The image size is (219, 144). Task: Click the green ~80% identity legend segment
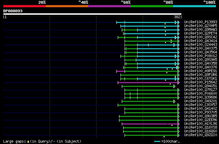[x=152, y=6]
